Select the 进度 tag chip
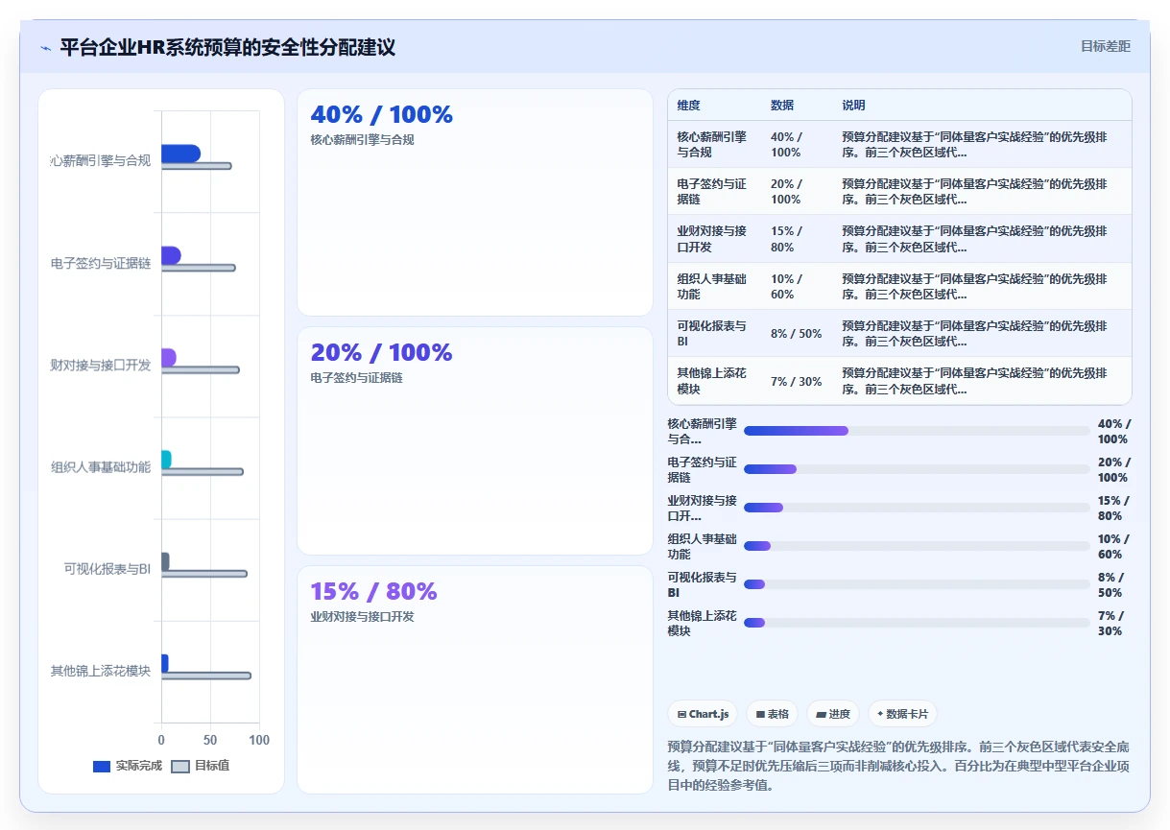 [x=833, y=714]
